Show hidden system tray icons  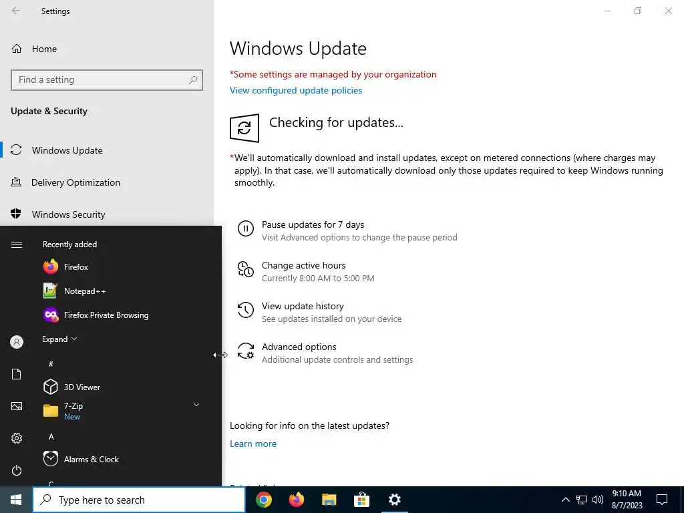[x=565, y=500]
